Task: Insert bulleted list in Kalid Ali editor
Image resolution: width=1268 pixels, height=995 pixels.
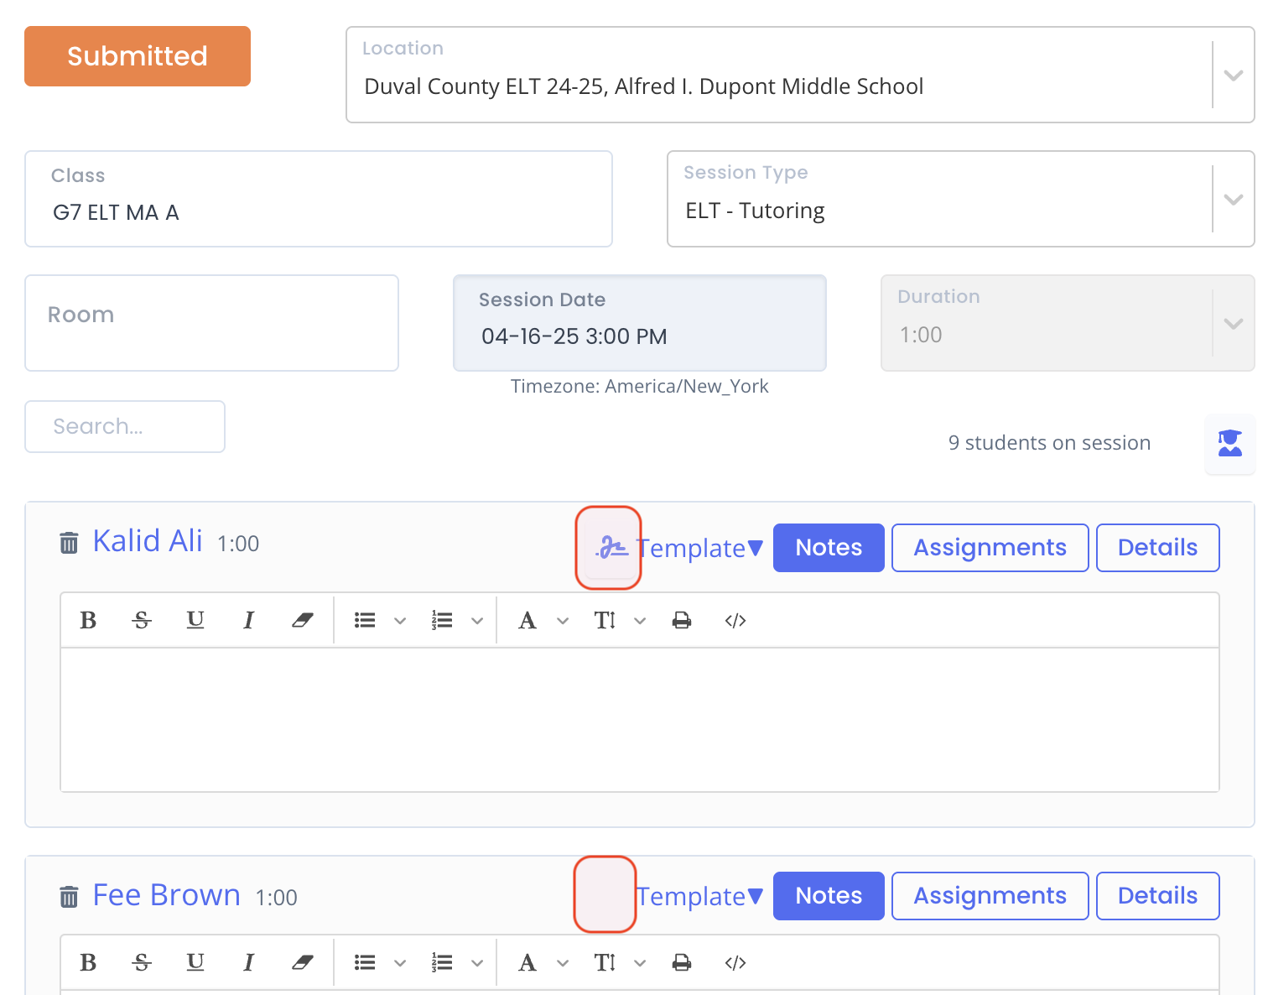Action: (365, 620)
